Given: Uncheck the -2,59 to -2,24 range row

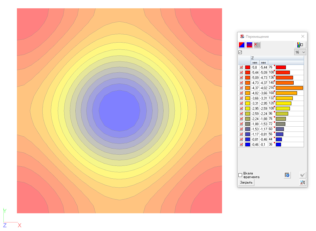Looking at the screenshot, I should 241,113.
